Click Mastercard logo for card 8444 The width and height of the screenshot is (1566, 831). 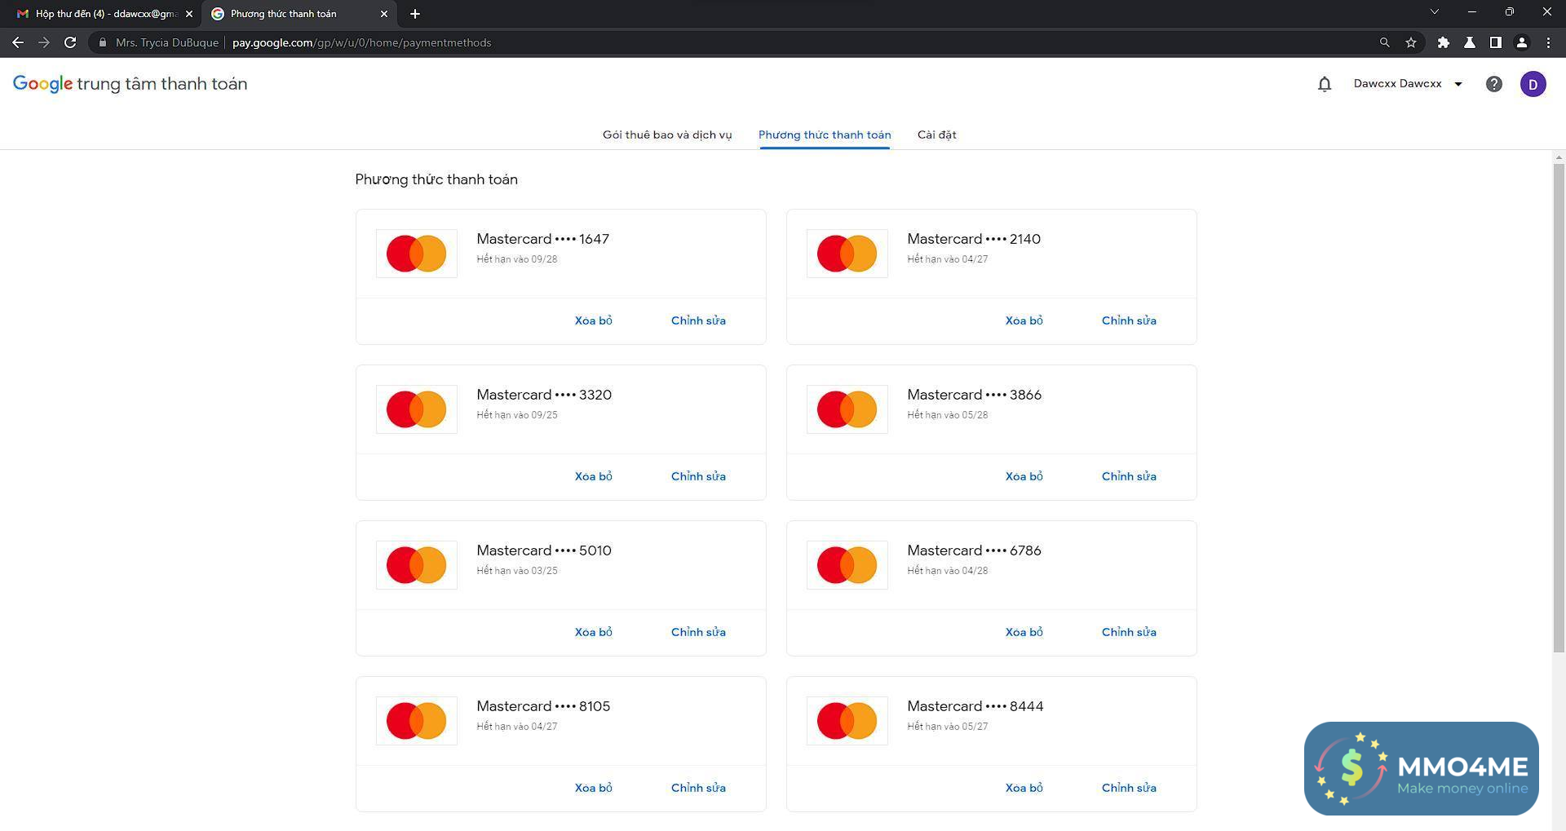847,721
